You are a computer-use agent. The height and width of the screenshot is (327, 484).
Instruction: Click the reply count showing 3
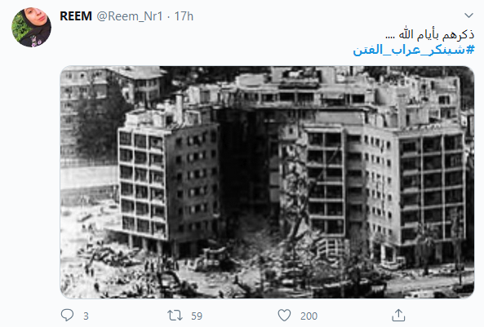[86, 316]
